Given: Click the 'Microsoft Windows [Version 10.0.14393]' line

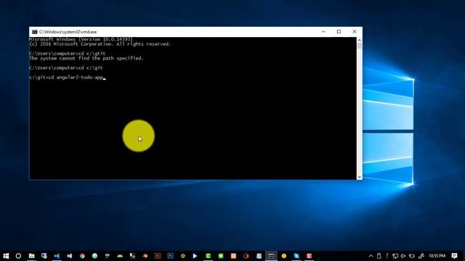Looking at the screenshot, I should (x=81, y=39).
